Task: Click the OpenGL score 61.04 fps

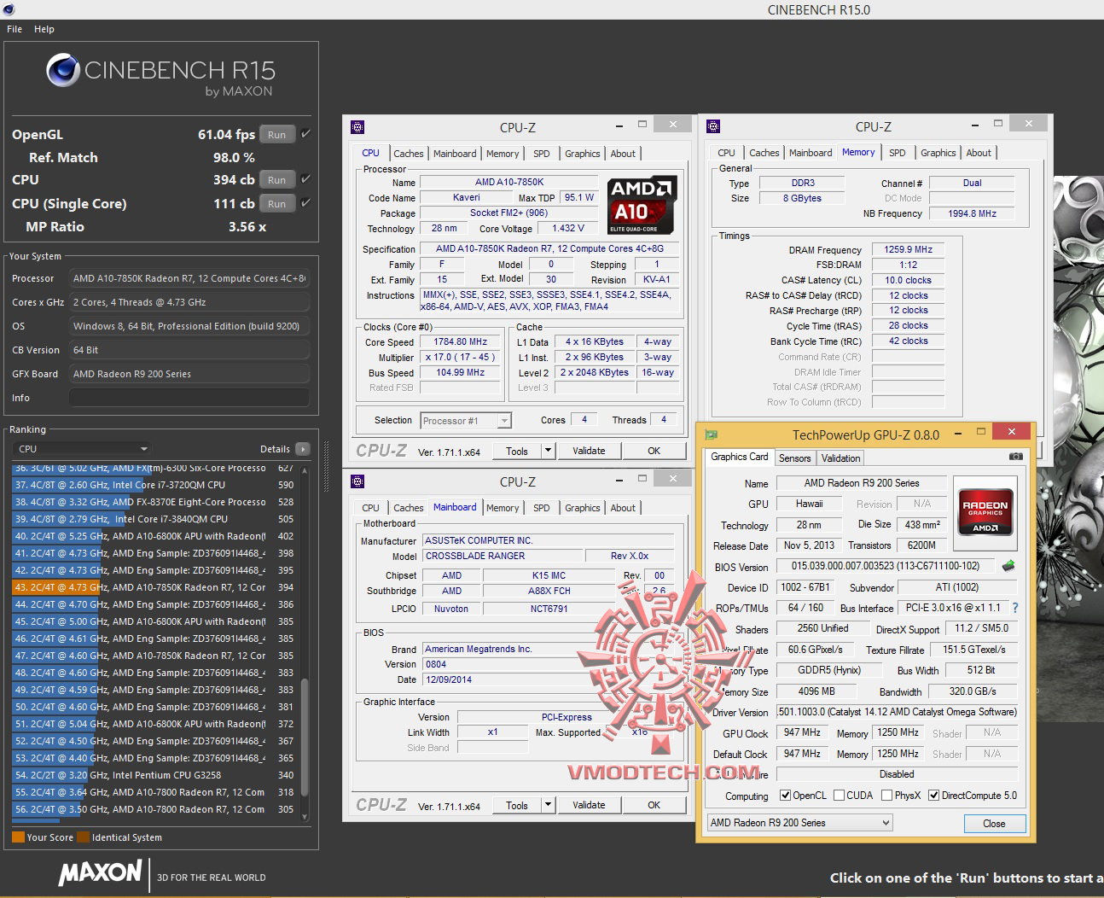Action: coord(226,134)
